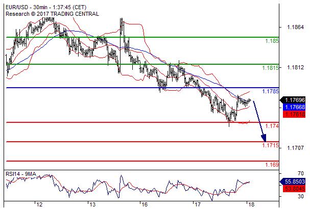
Task: Click the 1.1707 price axis value
Action: pyautogui.click(x=295, y=148)
